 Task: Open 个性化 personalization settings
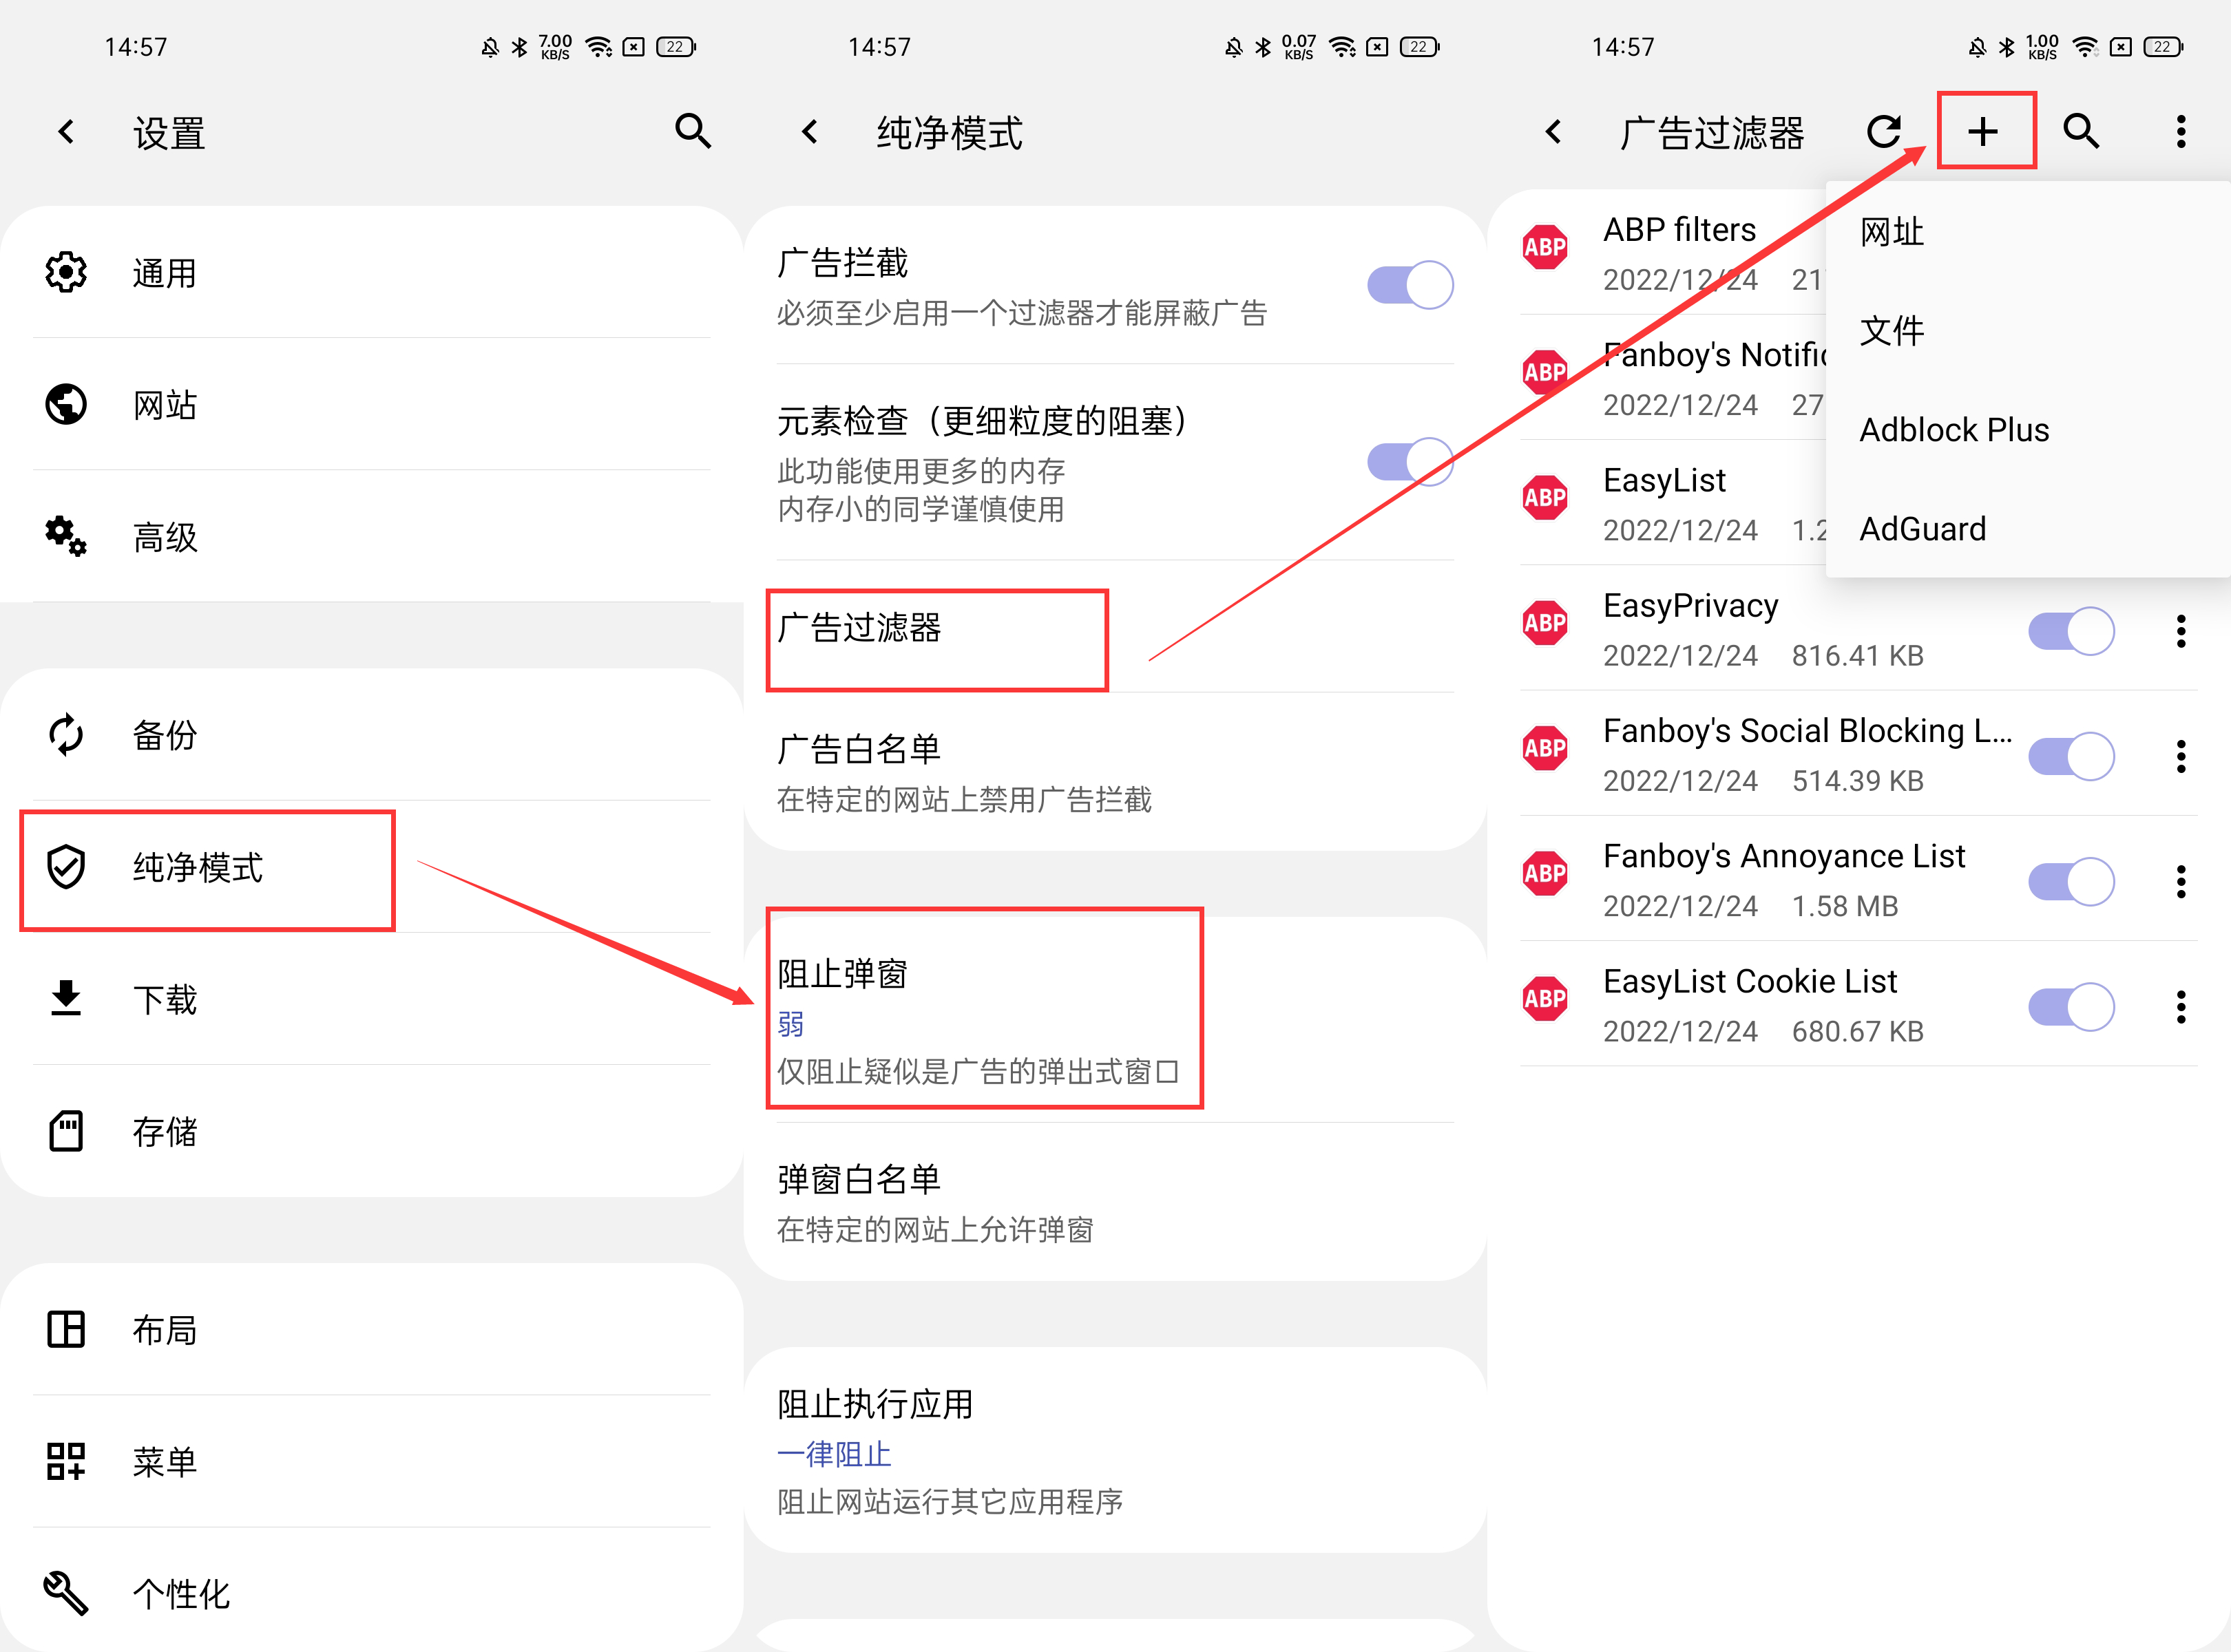pyautogui.click(x=372, y=1594)
